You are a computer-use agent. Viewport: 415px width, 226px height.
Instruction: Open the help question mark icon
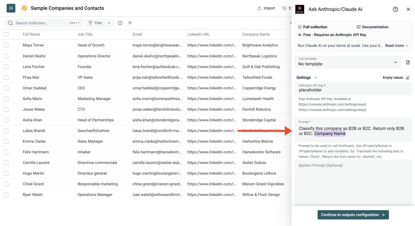(395, 9)
